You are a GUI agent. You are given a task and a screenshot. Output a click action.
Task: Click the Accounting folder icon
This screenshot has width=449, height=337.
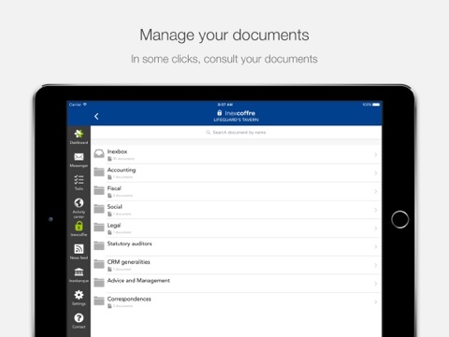(x=99, y=172)
